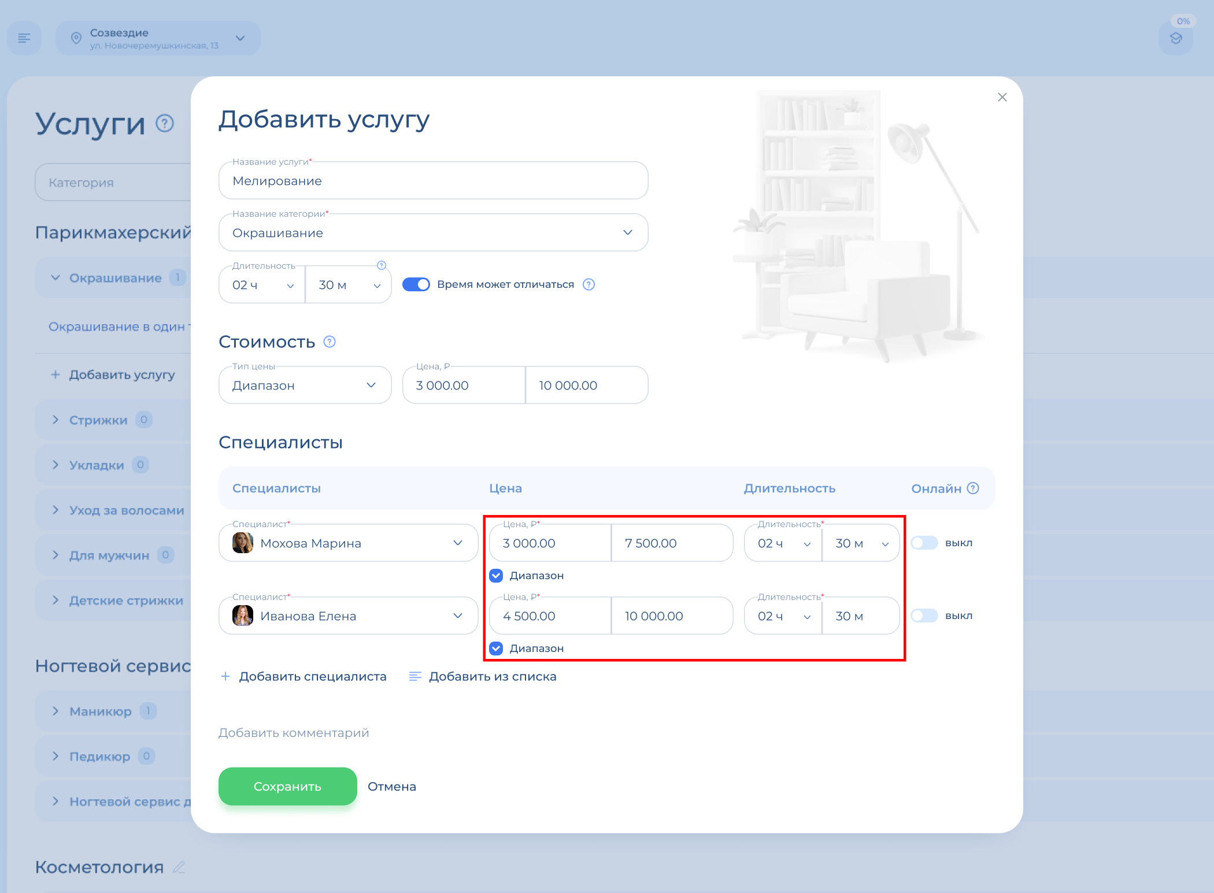Click the Название услуги input field
1214x893 pixels.
(x=433, y=181)
